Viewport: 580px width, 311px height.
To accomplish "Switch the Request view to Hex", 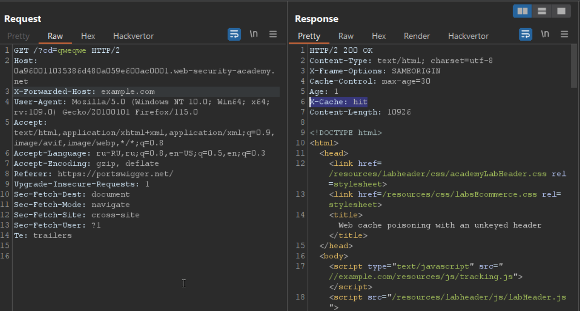I will [x=88, y=36].
